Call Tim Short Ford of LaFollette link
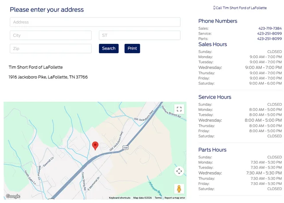284x203 pixels. click(x=240, y=8)
